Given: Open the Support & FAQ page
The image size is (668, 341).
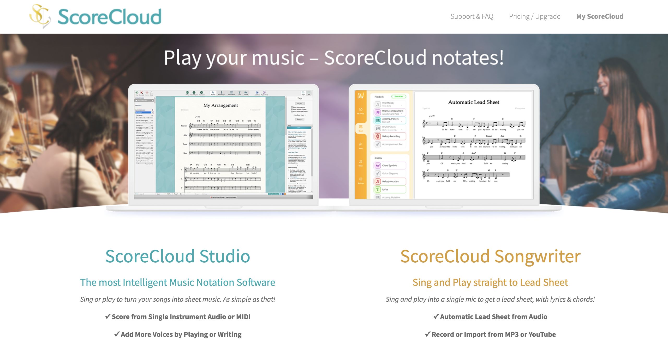Looking at the screenshot, I should [472, 16].
